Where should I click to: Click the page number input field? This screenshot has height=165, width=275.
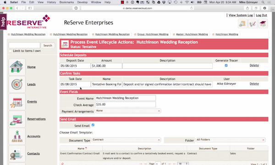point(158,164)
